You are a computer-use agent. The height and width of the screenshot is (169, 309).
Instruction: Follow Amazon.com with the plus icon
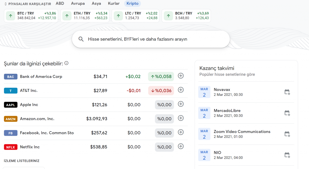pyautogui.click(x=180, y=118)
